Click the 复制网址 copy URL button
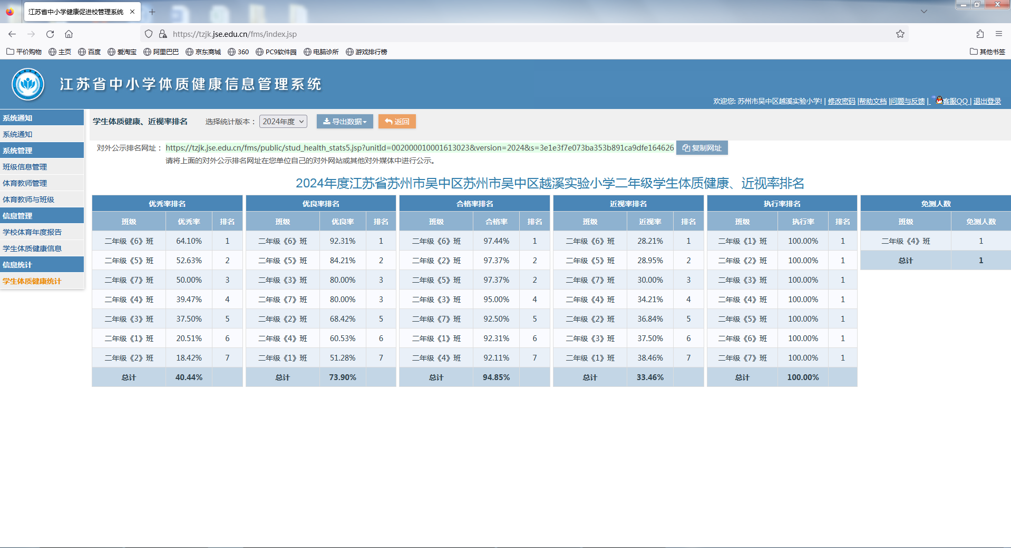The image size is (1011, 548). (x=702, y=148)
